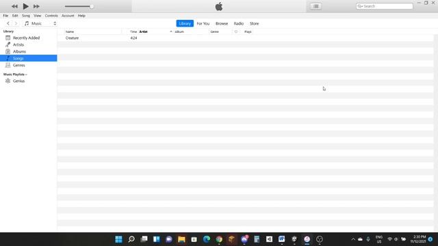Open the Calculator taskbar icon
Viewport: 438px width, 246px height.
(x=257, y=239)
